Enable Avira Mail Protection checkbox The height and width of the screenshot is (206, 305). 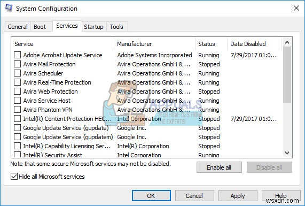click(17, 64)
